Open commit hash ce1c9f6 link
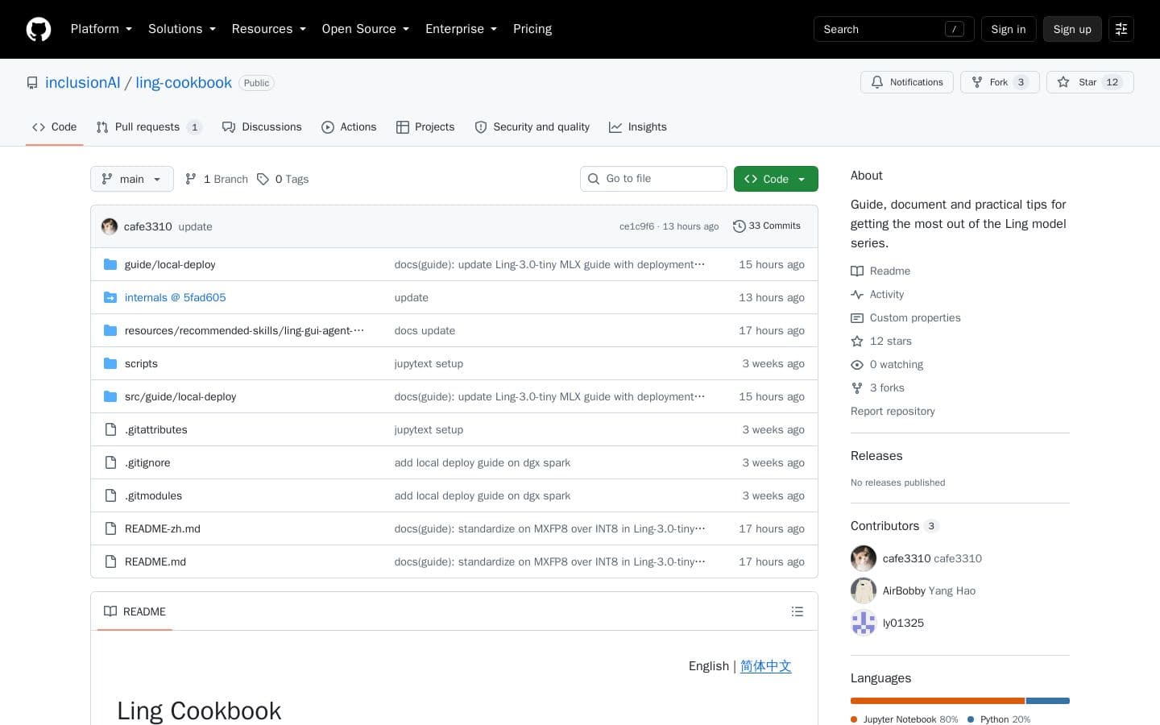Viewport: 1160px width, 725px height. 636,226
